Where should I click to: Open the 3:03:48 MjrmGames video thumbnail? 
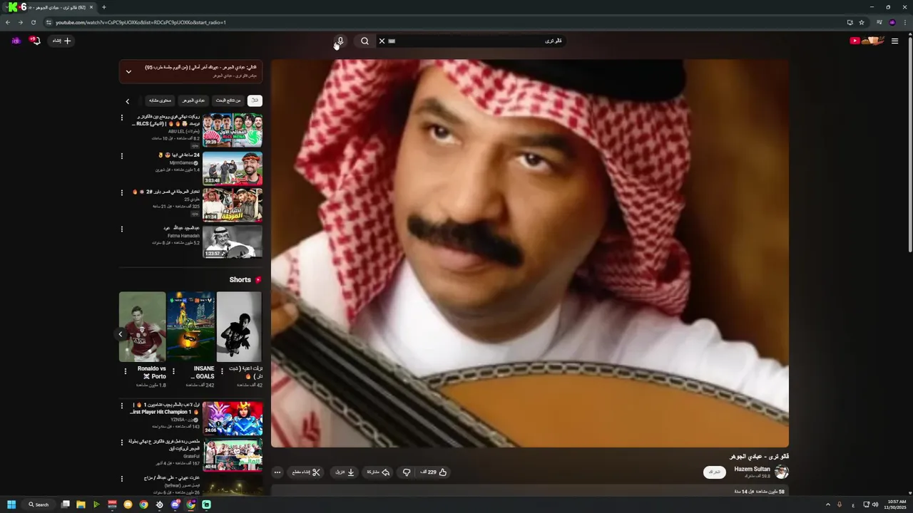(x=233, y=168)
